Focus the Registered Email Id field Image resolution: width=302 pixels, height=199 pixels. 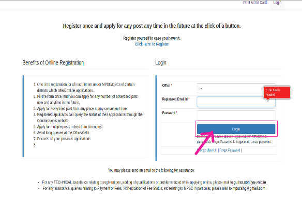[x=236, y=102]
